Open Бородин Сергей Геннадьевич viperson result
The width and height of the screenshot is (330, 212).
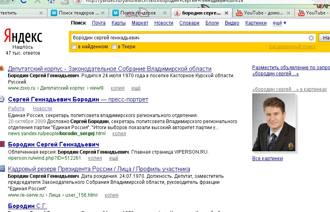[x=54, y=144]
